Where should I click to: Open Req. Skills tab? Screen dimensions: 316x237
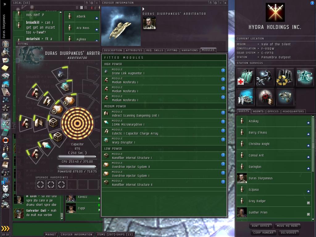click(x=155, y=50)
